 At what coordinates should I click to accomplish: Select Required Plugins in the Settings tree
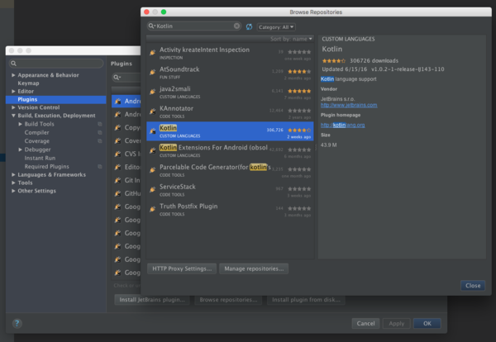(47, 166)
